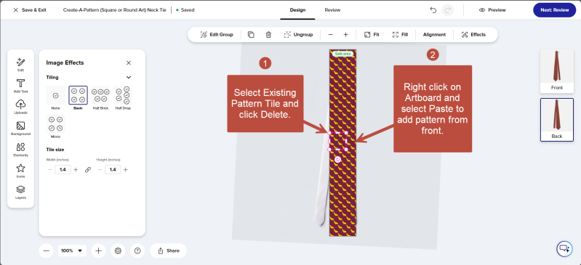This screenshot has width=581, height=265.
Task: Toggle the aspect ratio link icon
Action: [88, 169]
